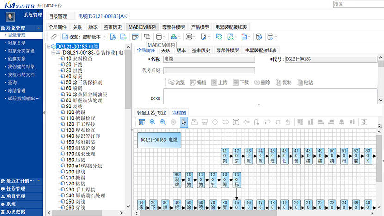This screenshot has width=384, height=216.
Task: Switch to the 签审历史 top tab
Action: coord(112,27)
